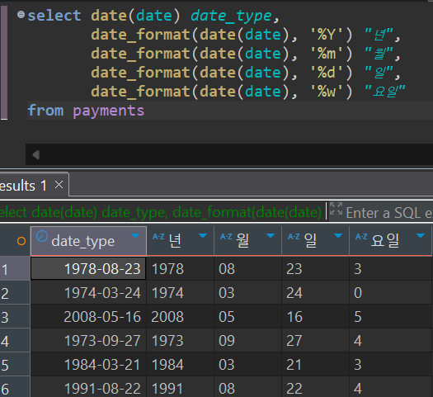
Task: Open the 년 column dropdown arrow
Action: point(203,236)
